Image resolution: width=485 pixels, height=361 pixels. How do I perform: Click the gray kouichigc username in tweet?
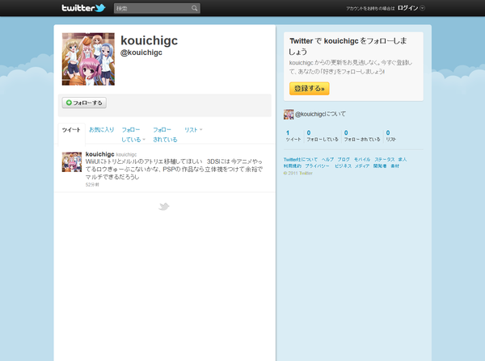click(x=126, y=154)
